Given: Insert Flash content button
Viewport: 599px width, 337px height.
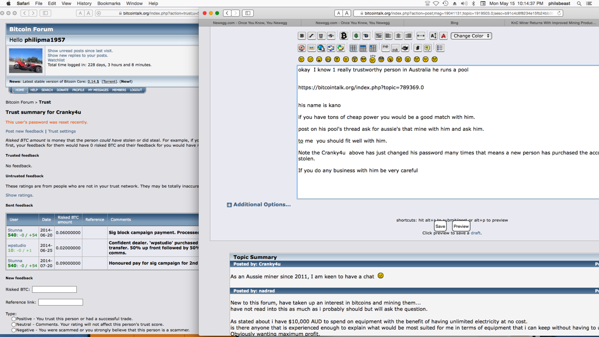Looking at the screenshot, I should point(302,48).
